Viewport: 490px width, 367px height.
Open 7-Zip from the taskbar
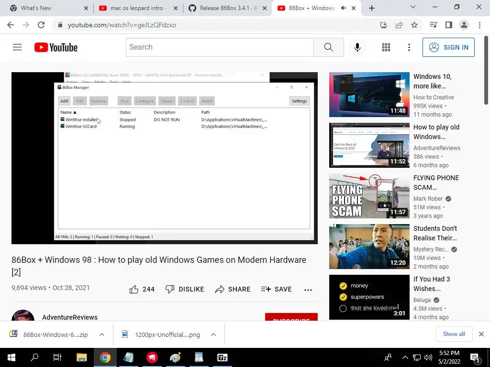(222, 357)
